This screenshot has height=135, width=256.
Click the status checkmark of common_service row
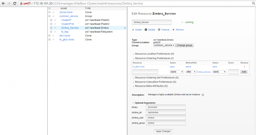pos(53,16)
